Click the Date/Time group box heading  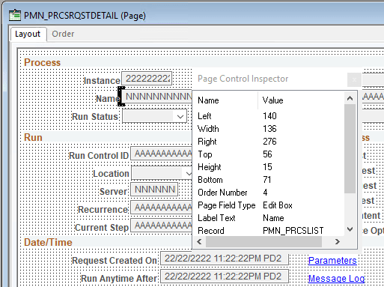tap(48, 242)
